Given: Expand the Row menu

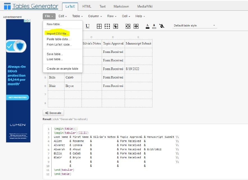Looking at the screenshot, I should (x=112, y=16).
